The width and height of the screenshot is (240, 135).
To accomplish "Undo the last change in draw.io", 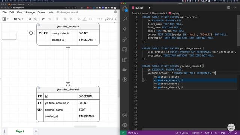I will point(43,19).
